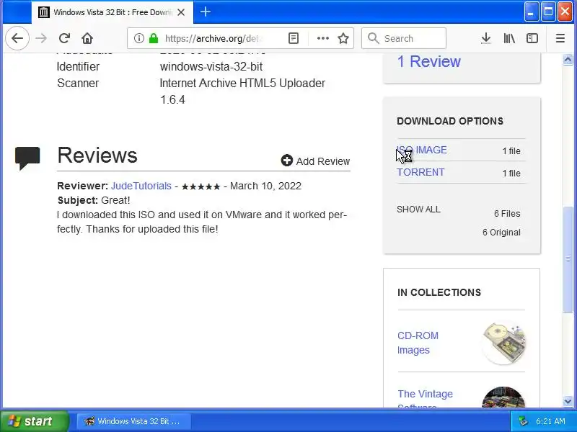Click the identifier value windows-vista-32-bit
Image resolution: width=577 pixels, height=432 pixels.
click(x=211, y=66)
